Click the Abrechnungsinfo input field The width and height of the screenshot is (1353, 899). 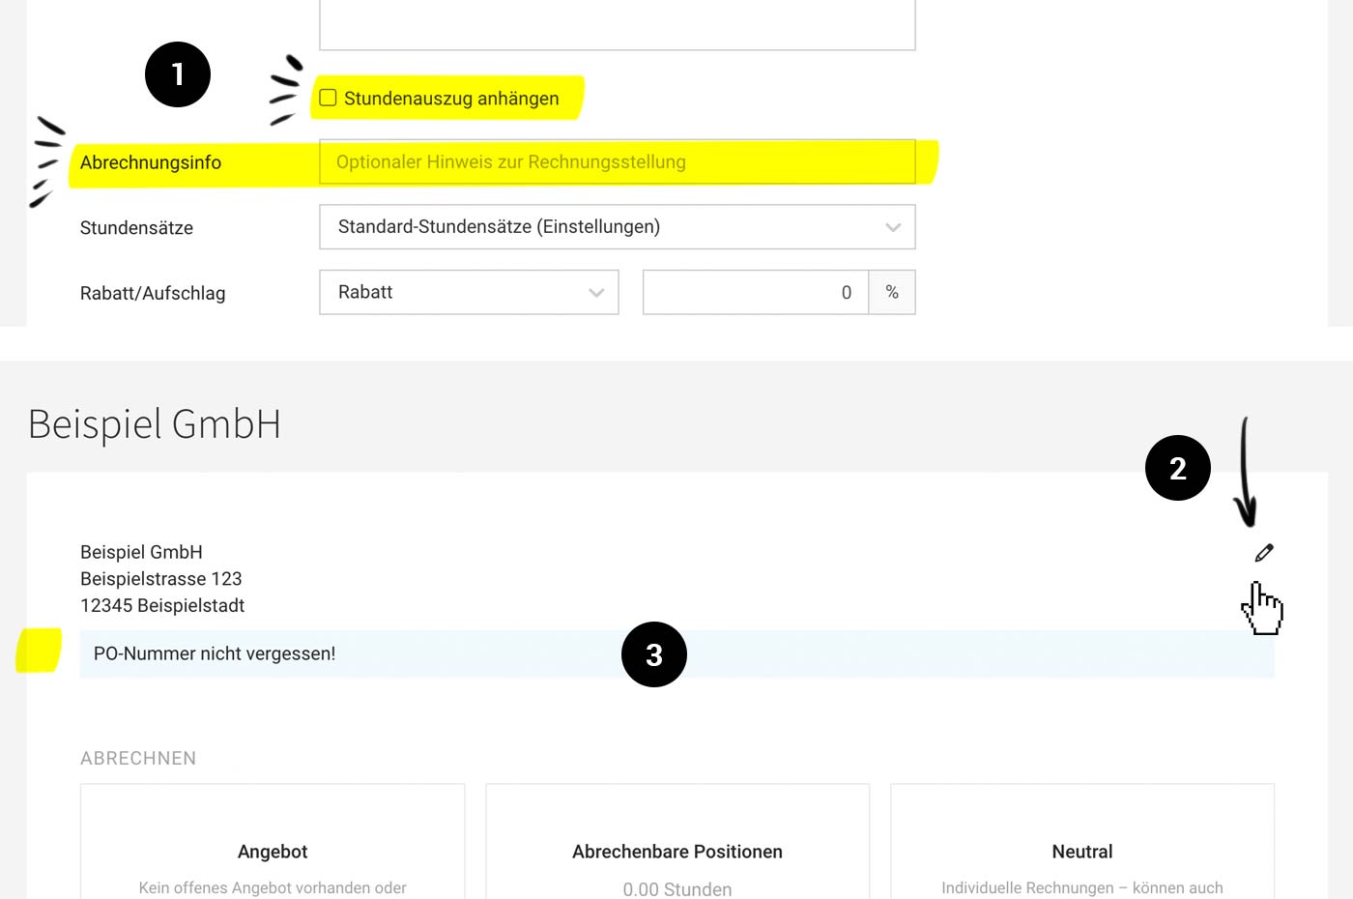click(x=618, y=162)
